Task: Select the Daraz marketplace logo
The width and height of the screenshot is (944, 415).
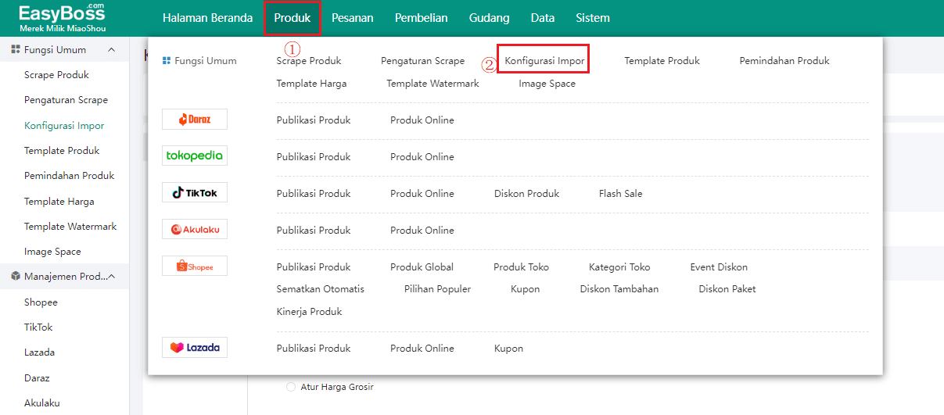Action: [195, 120]
